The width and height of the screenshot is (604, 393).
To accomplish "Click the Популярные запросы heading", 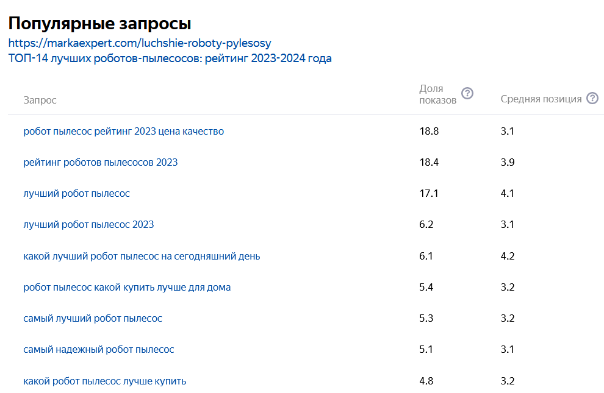I will 99,23.
